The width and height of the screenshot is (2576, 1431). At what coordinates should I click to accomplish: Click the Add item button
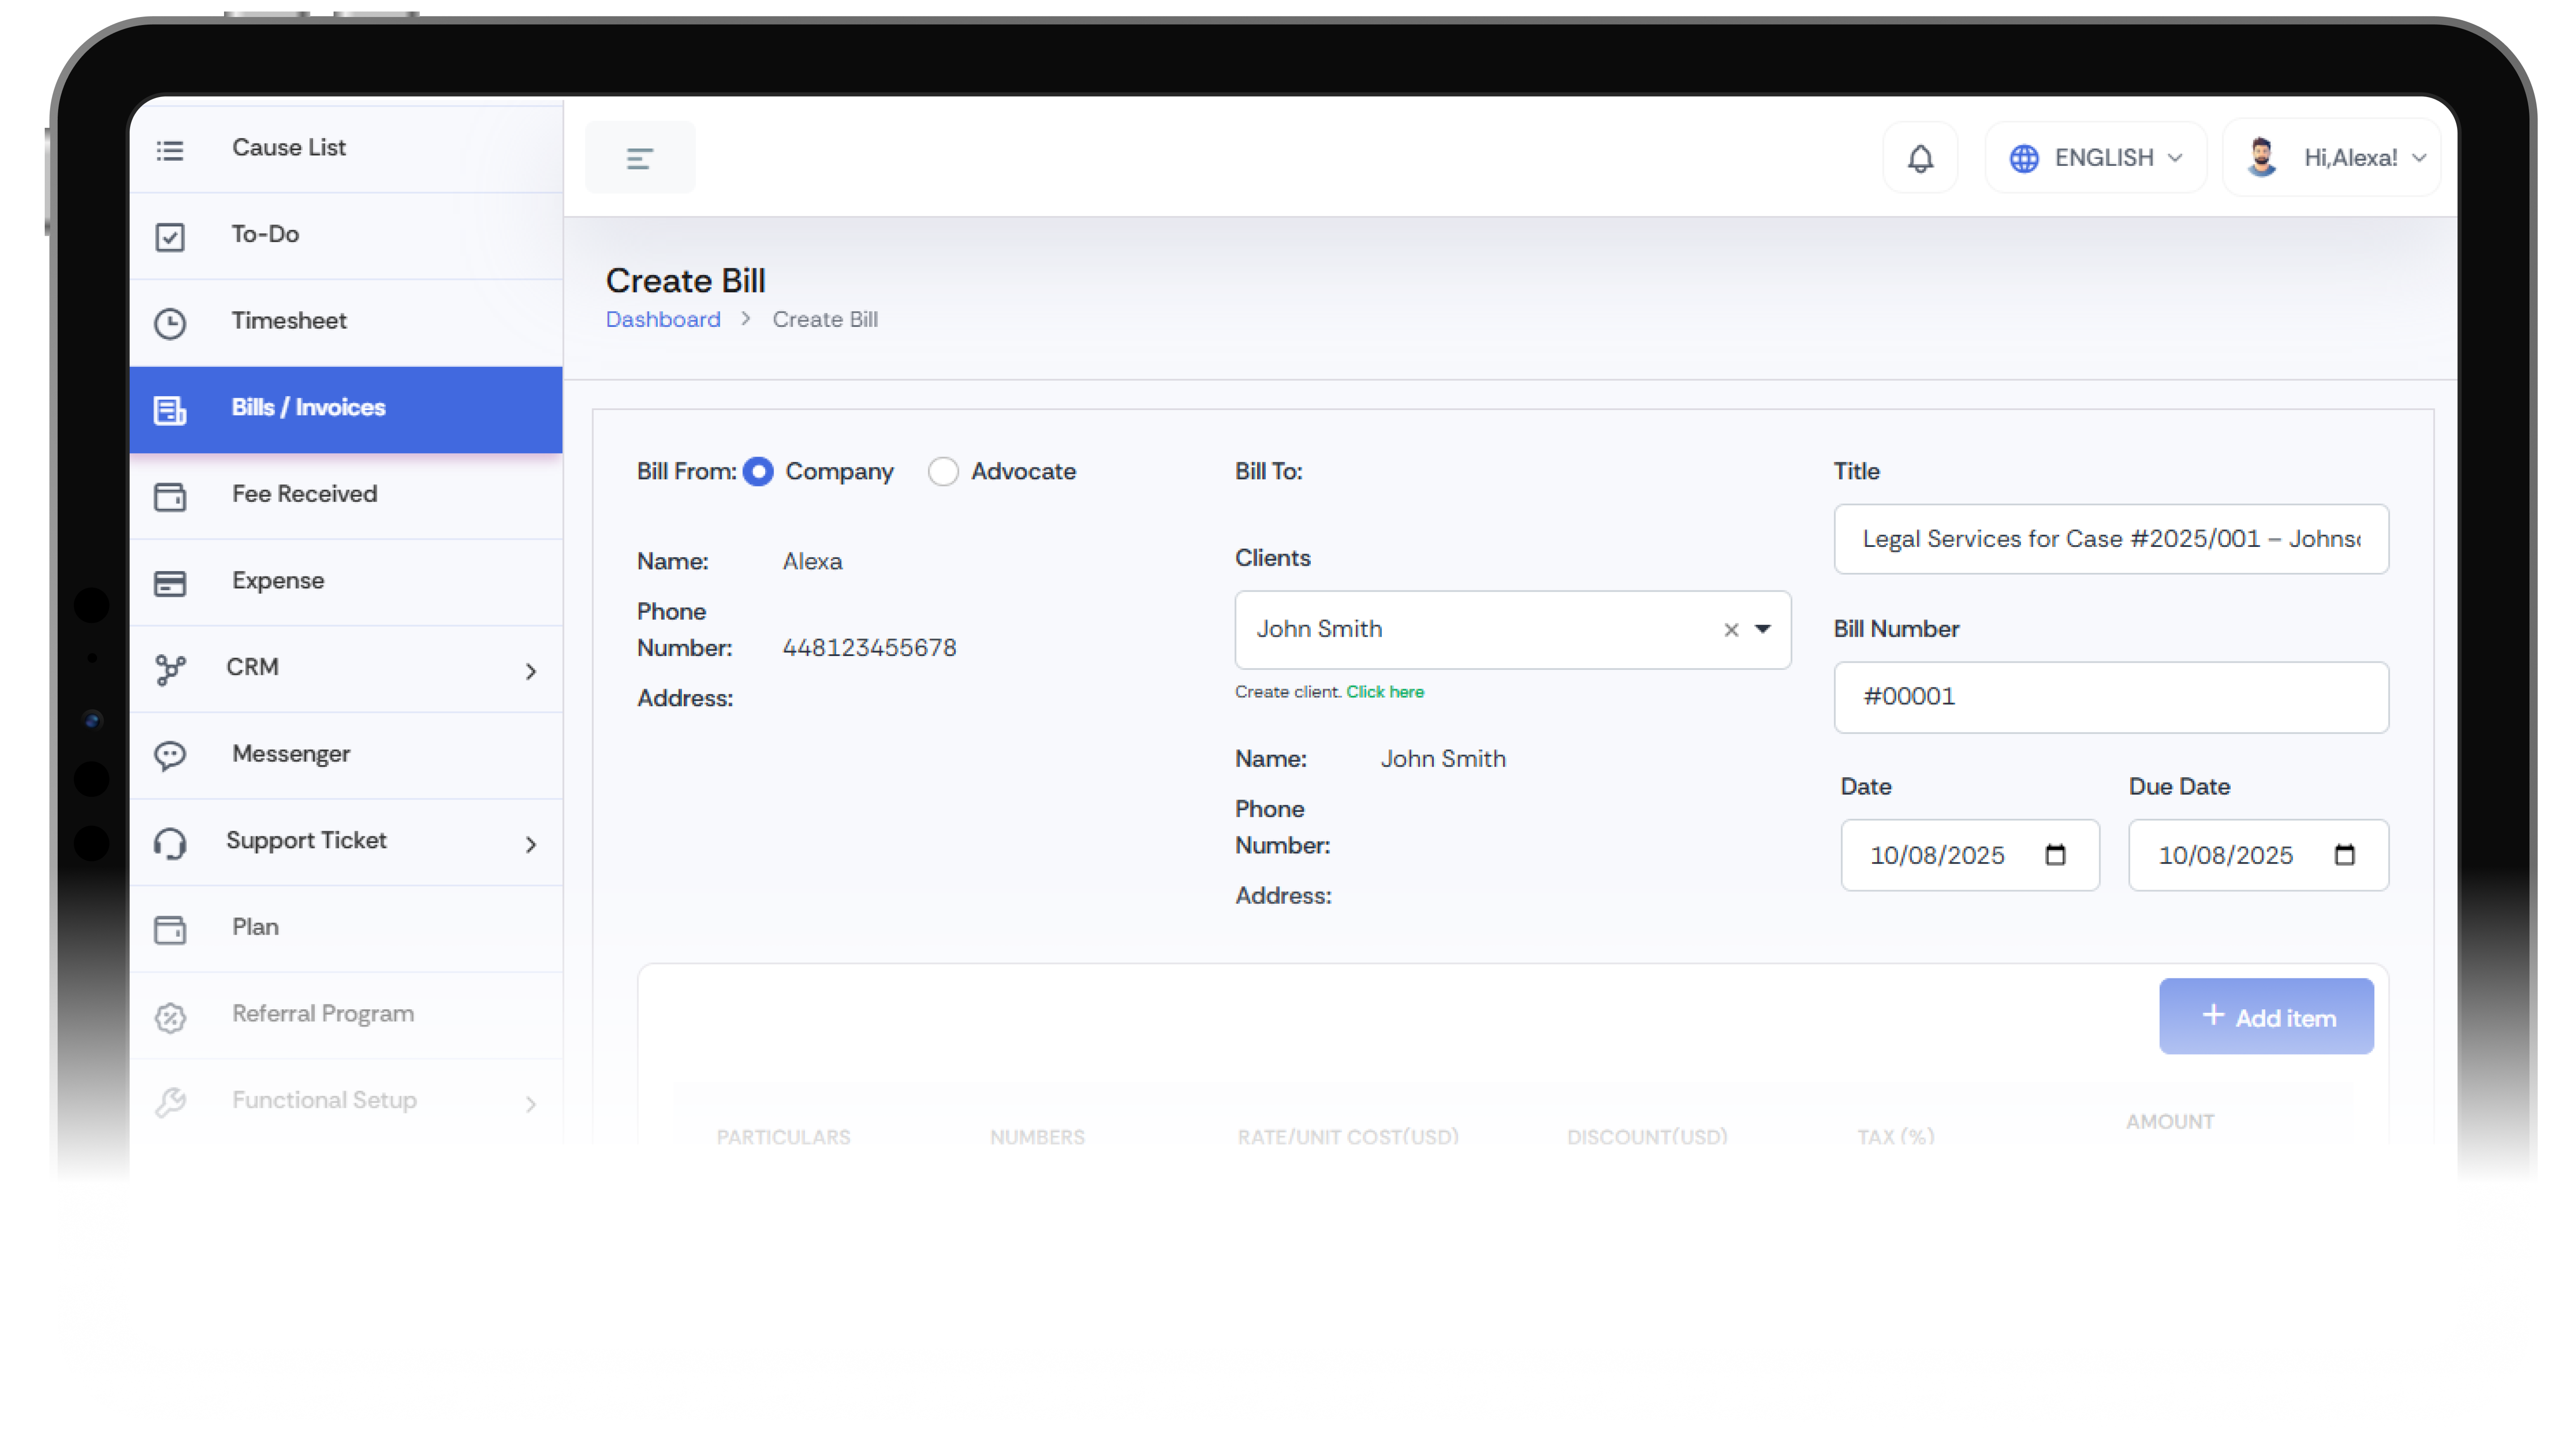coord(2266,1016)
